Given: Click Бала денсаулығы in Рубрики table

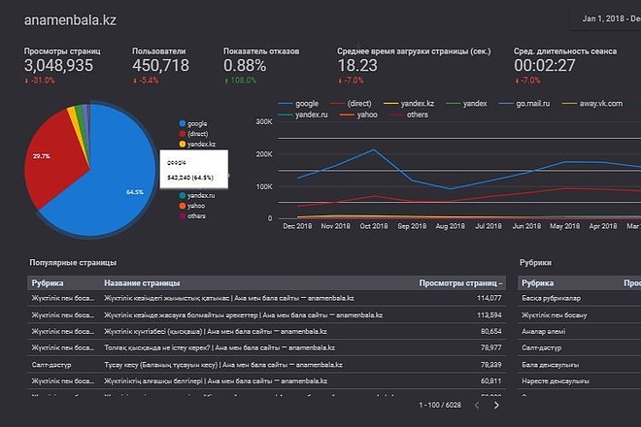Looking at the screenshot, I should [551, 365].
